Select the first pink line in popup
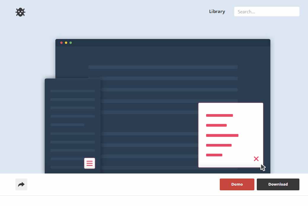Viewport: 308px width, 206px height. 219,115
